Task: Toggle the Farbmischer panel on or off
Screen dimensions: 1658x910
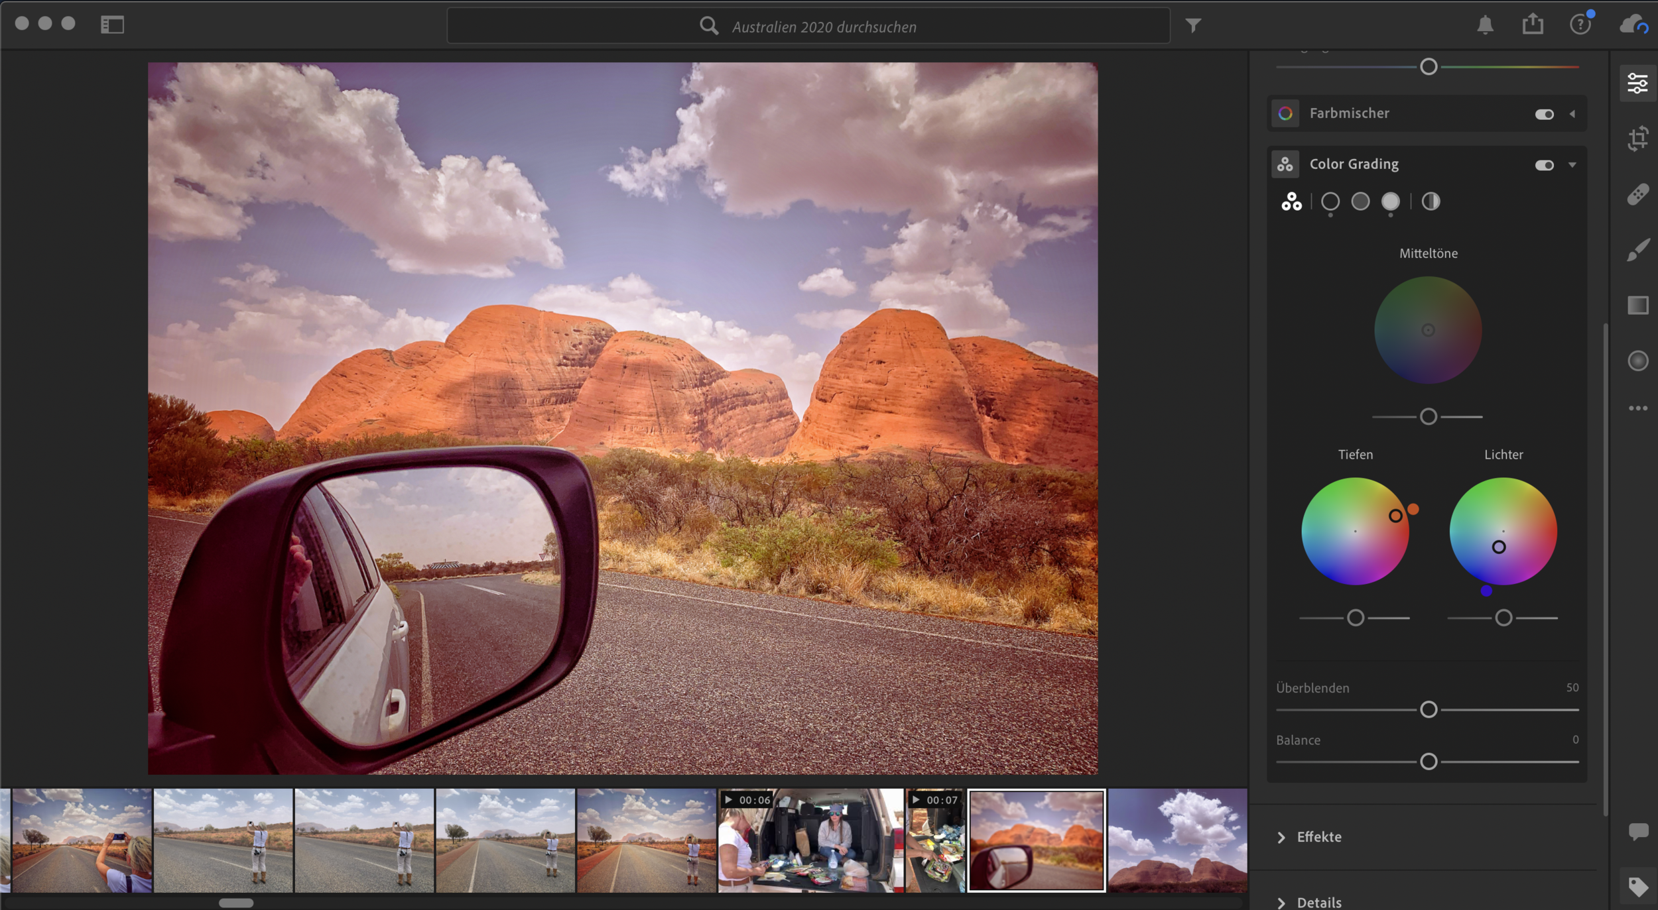Action: tap(1546, 113)
